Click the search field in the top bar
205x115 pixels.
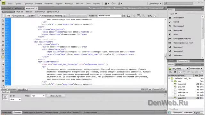[x=179, y=3]
